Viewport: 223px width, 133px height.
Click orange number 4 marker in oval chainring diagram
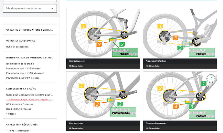coord(176,107)
